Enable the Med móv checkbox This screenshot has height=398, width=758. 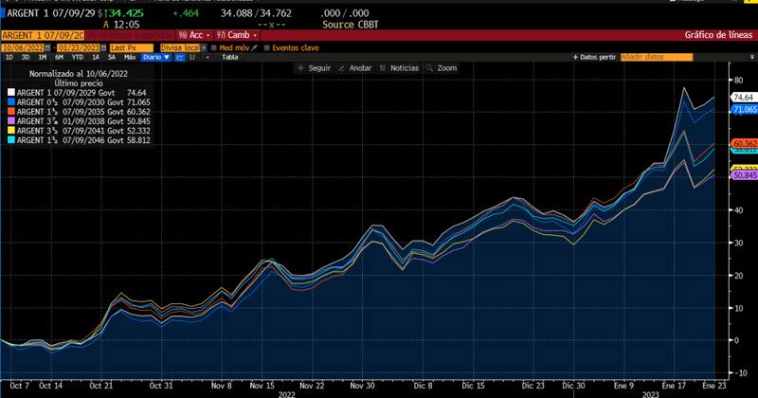[215, 46]
